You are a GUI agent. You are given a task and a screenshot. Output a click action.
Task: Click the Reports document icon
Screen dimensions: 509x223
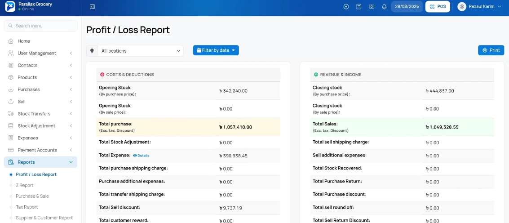(11, 162)
